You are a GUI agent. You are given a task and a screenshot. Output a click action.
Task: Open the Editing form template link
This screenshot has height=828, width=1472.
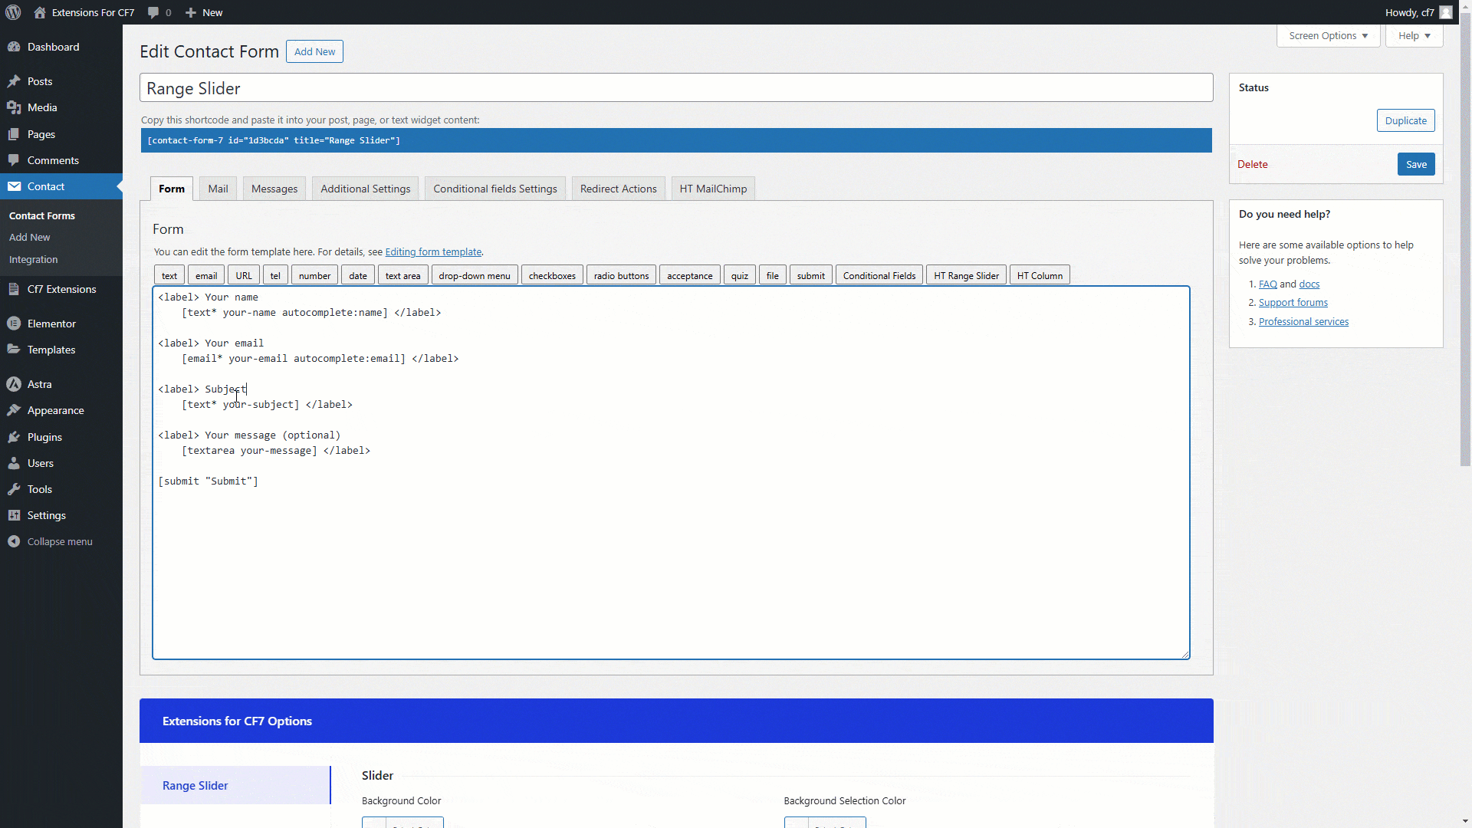[433, 251]
